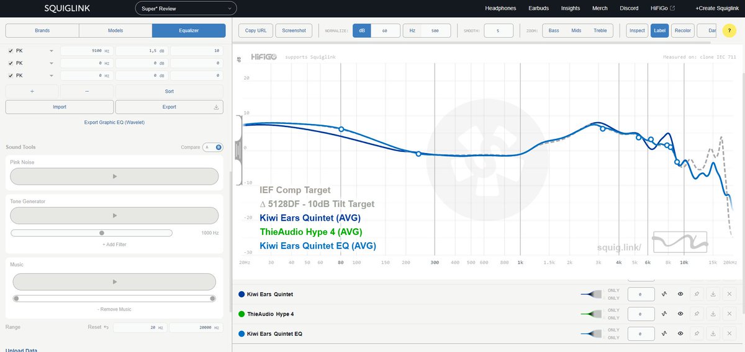The image size is (745, 352).
Task: Sort the EQ filters
Action: click(x=169, y=91)
